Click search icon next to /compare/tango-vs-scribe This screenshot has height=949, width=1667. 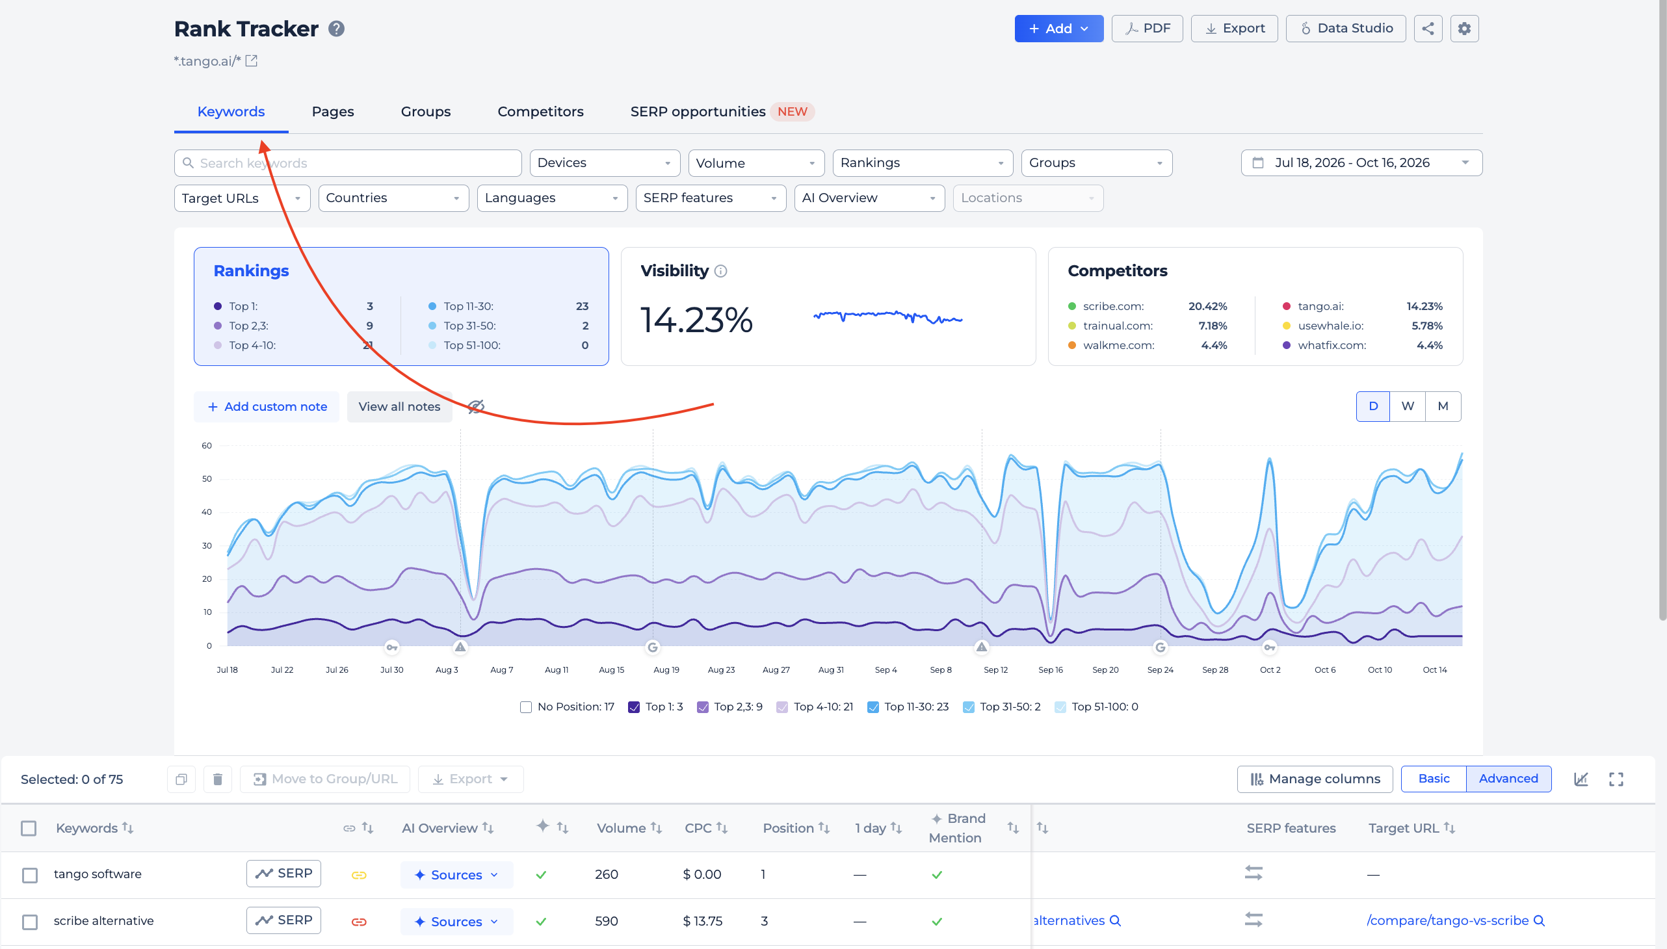pyautogui.click(x=1539, y=920)
